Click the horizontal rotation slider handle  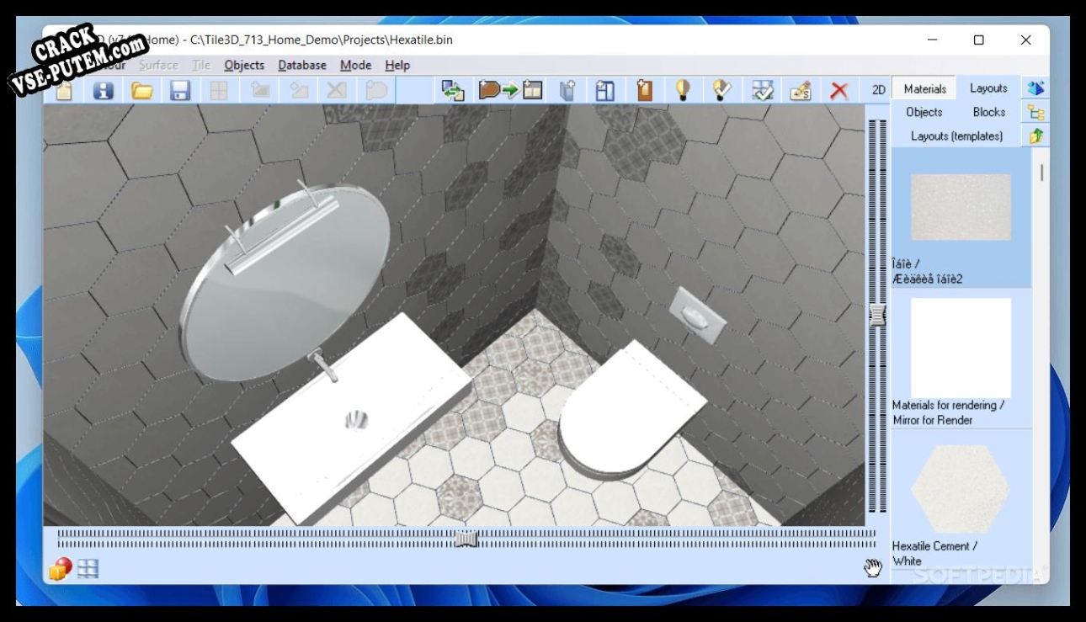click(x=466, y=539)
